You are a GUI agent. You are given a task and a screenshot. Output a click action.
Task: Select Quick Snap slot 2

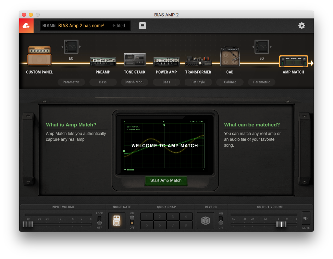[x=160, y=217]
